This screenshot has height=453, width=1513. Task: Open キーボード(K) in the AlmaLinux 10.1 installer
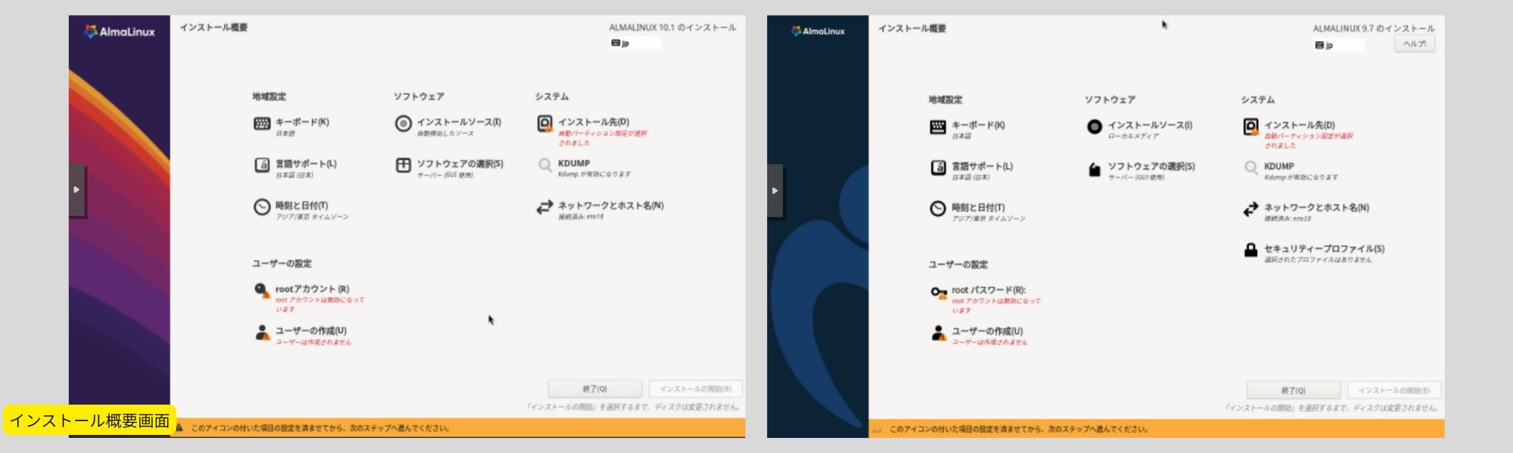[x=291, y=126]
